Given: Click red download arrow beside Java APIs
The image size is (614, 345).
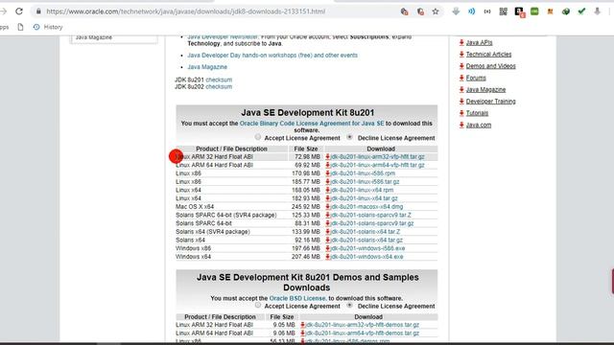Looking at the screenshot, I should (461, 42).
